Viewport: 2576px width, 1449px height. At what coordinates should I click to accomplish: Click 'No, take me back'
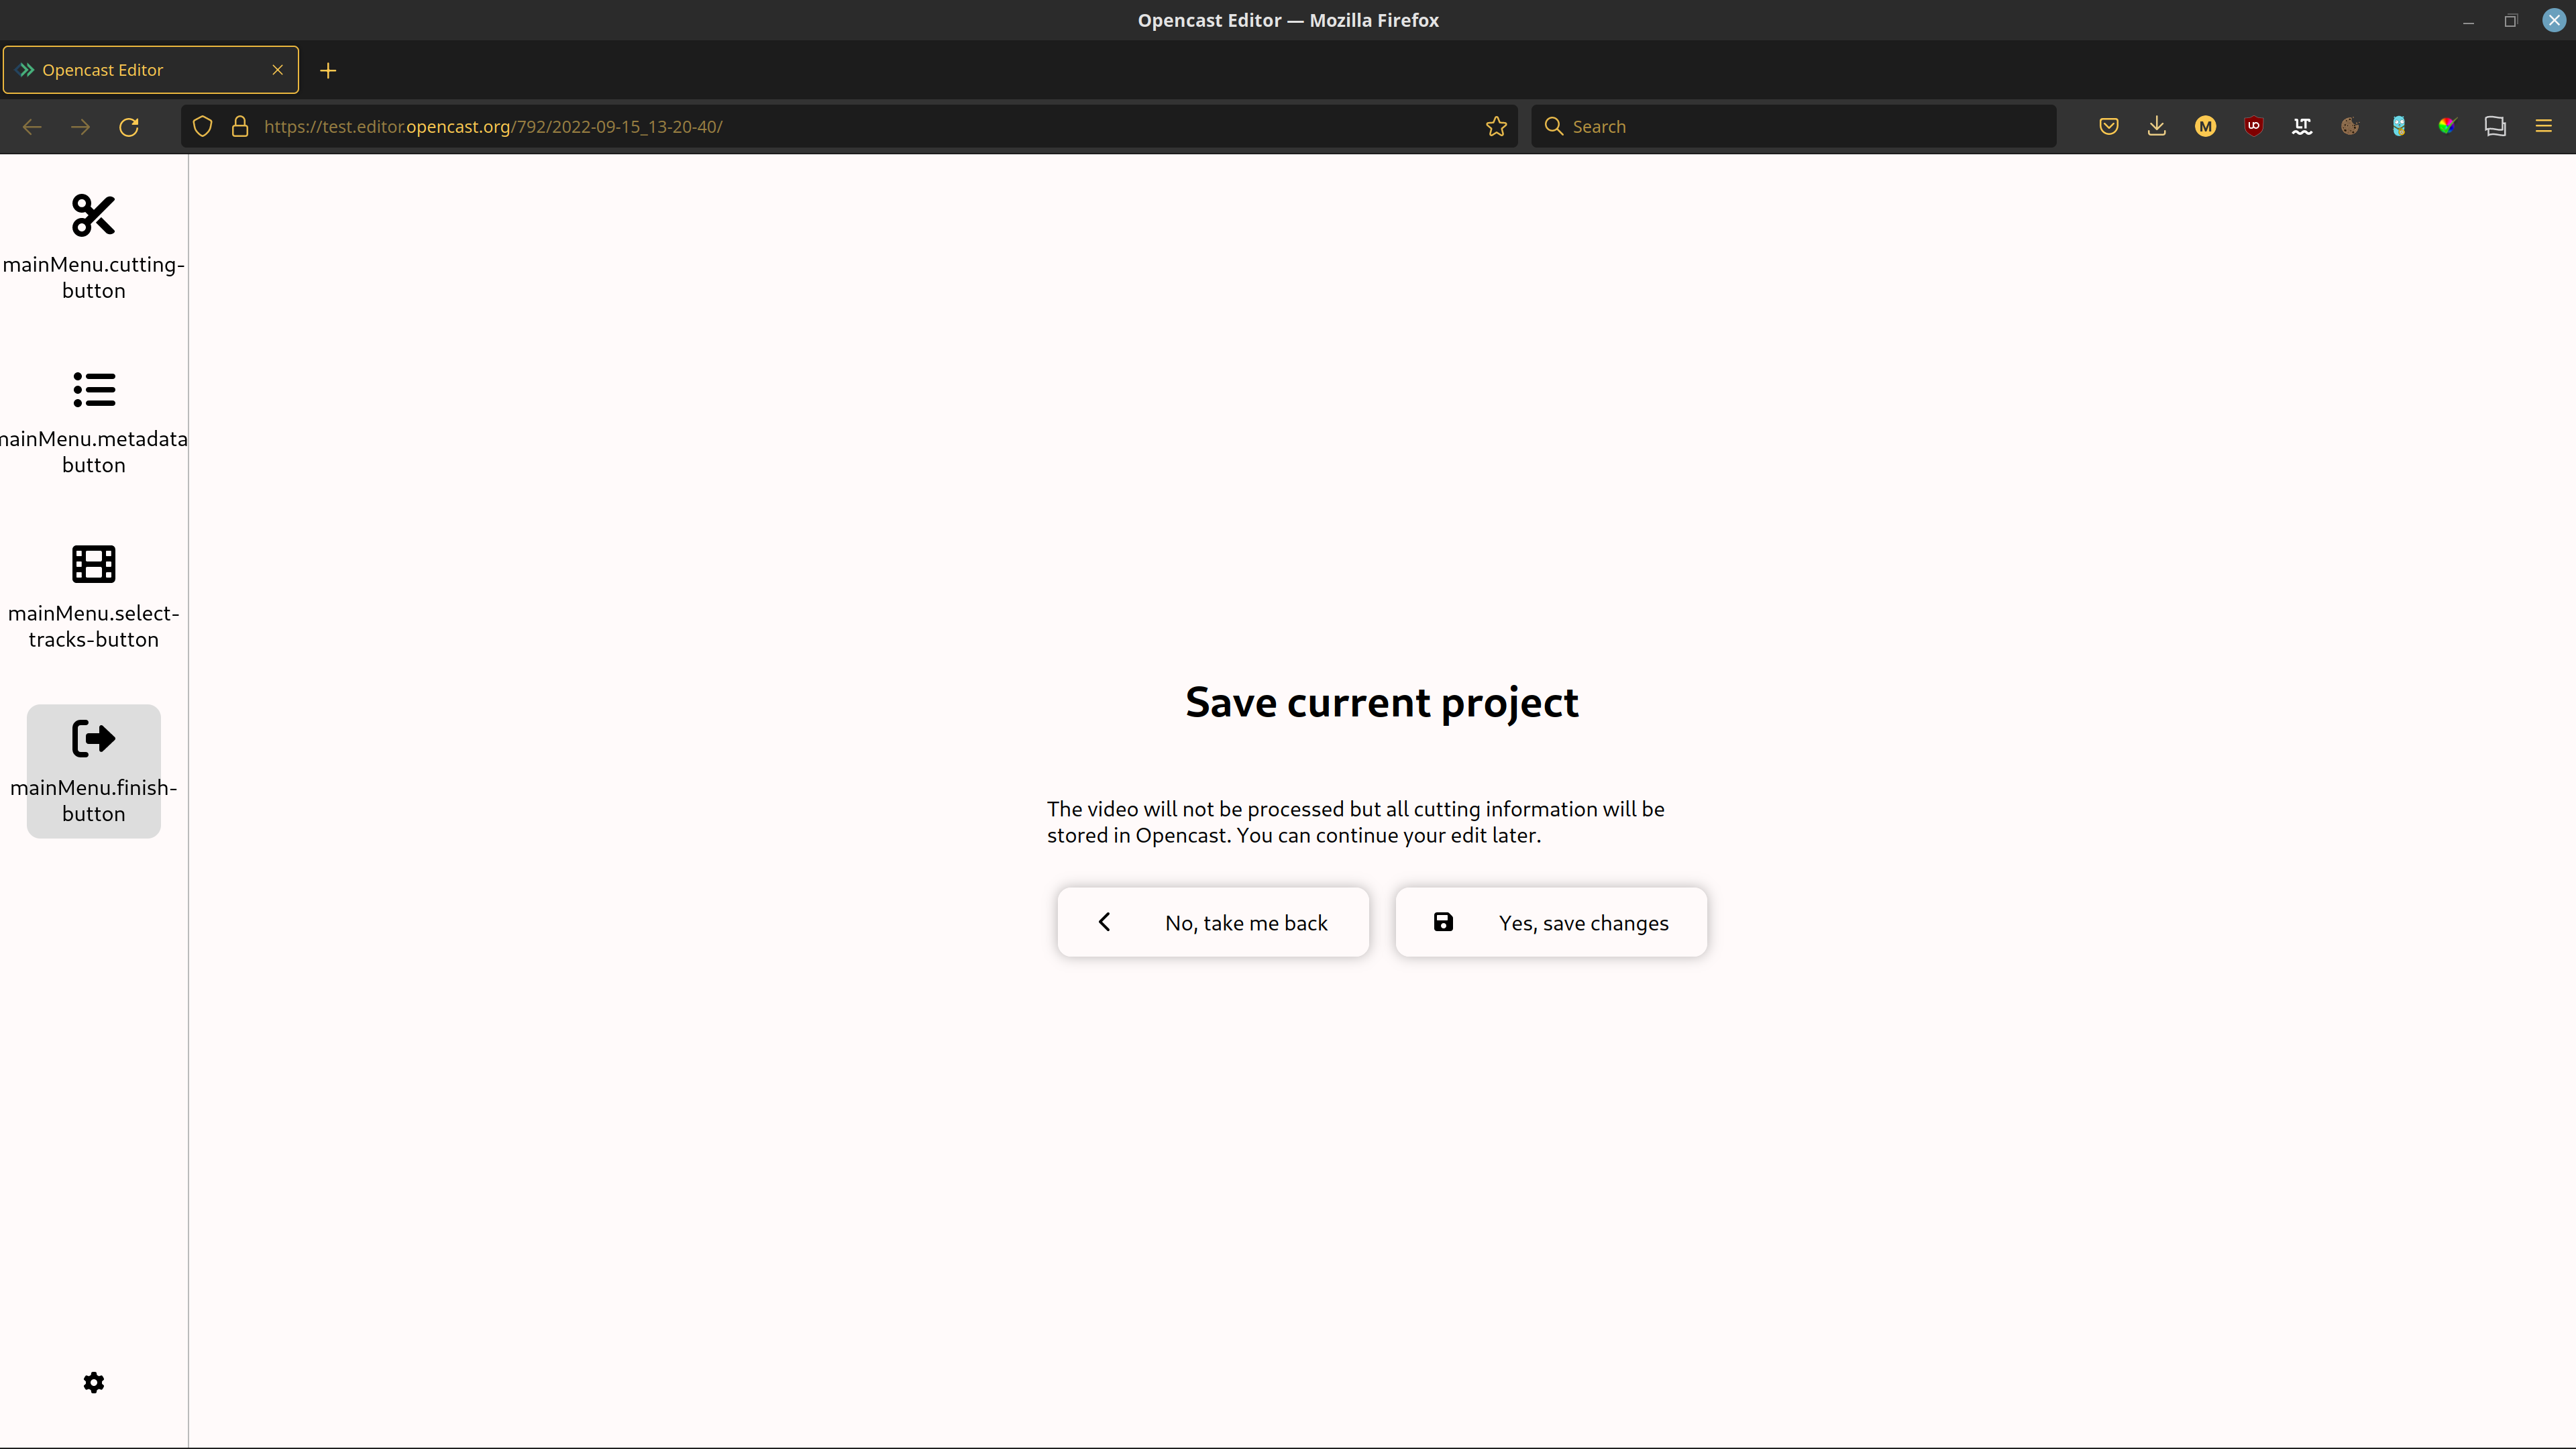point(1213,921)
